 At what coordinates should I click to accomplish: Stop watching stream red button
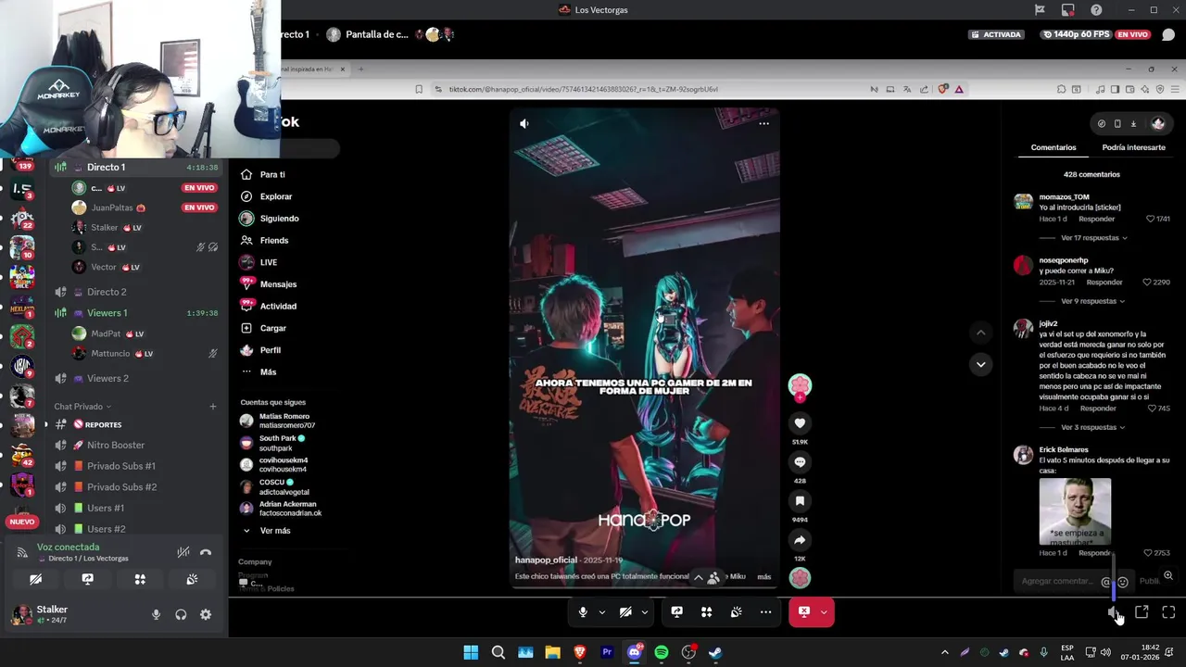pos(803,611)
